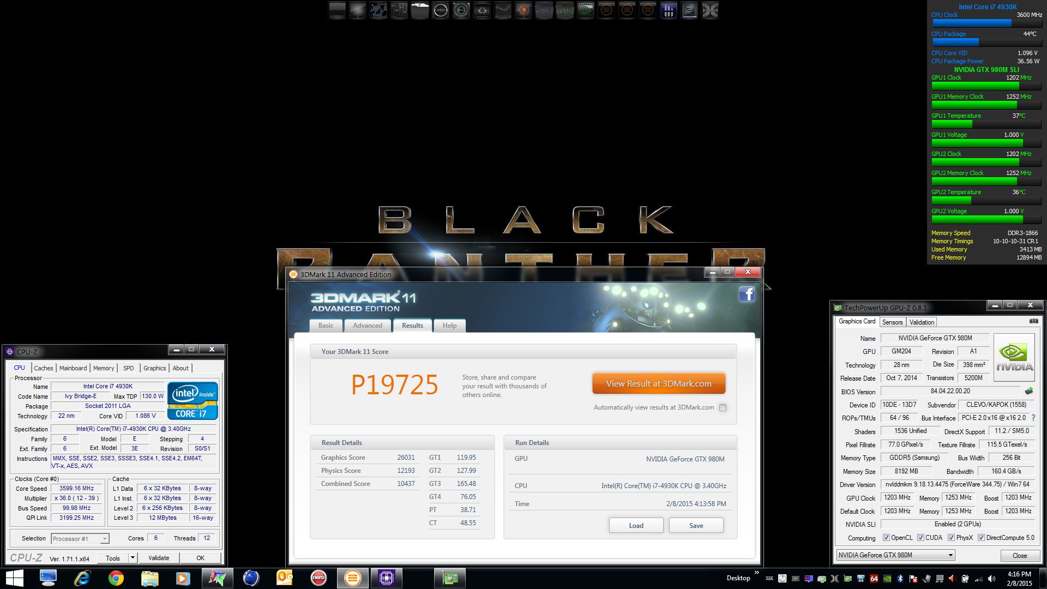The width and height of the screenshot is (1047, 589).
Task: Click the P19725 score text
Action: [394, 385]
